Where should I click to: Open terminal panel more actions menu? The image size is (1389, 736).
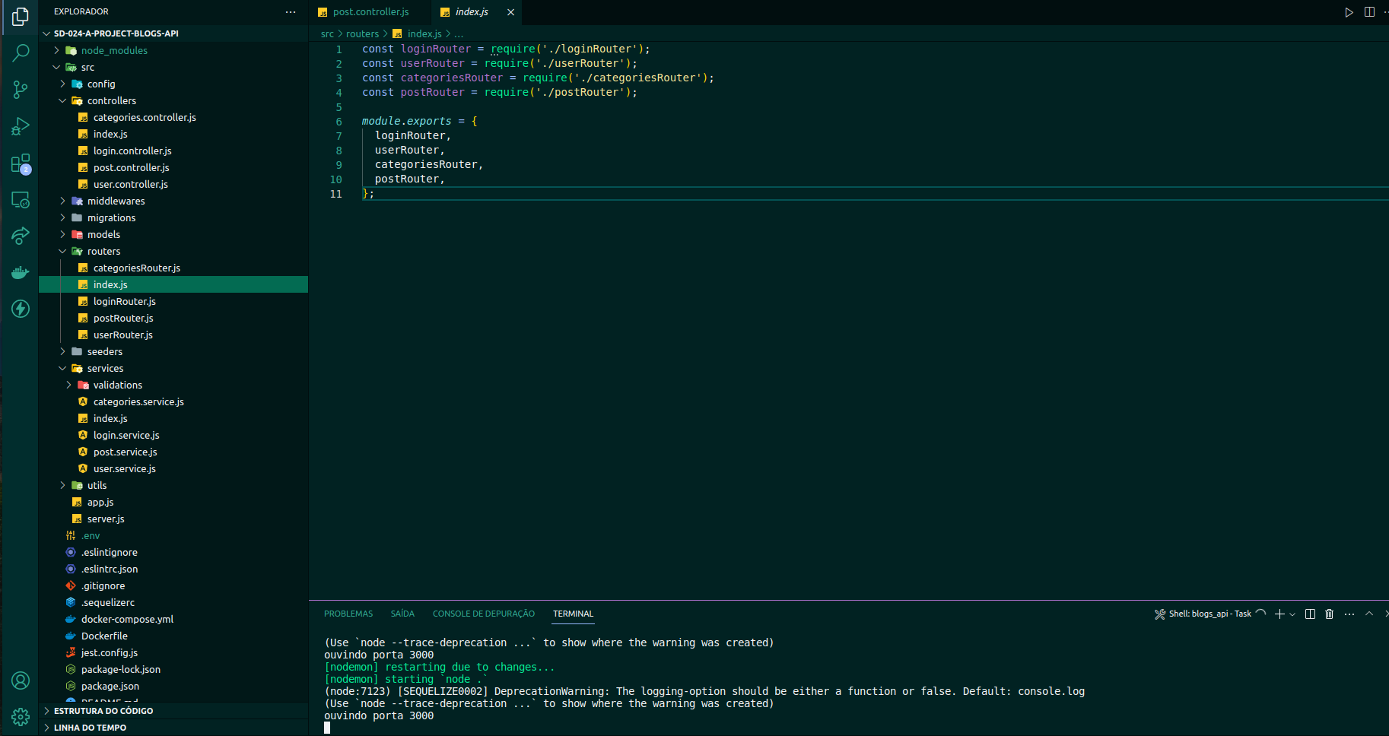click(1349, 614)
